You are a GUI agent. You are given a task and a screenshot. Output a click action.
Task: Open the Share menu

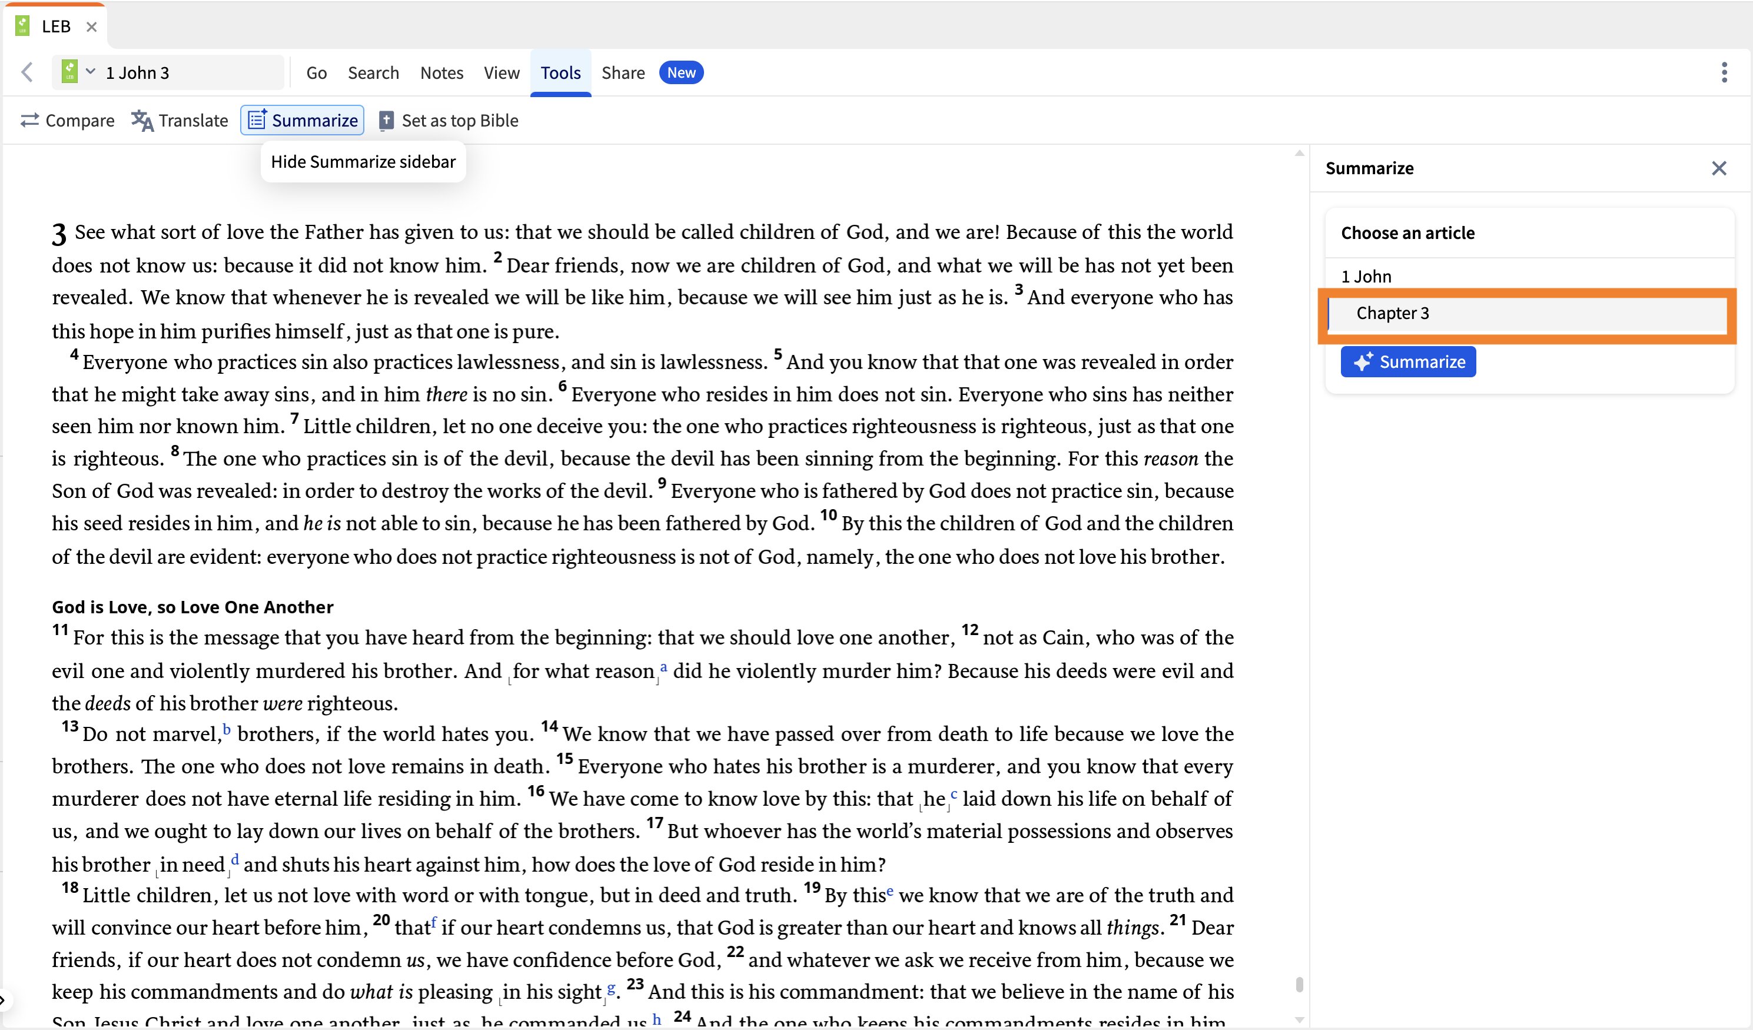click(x=622, y=72)
